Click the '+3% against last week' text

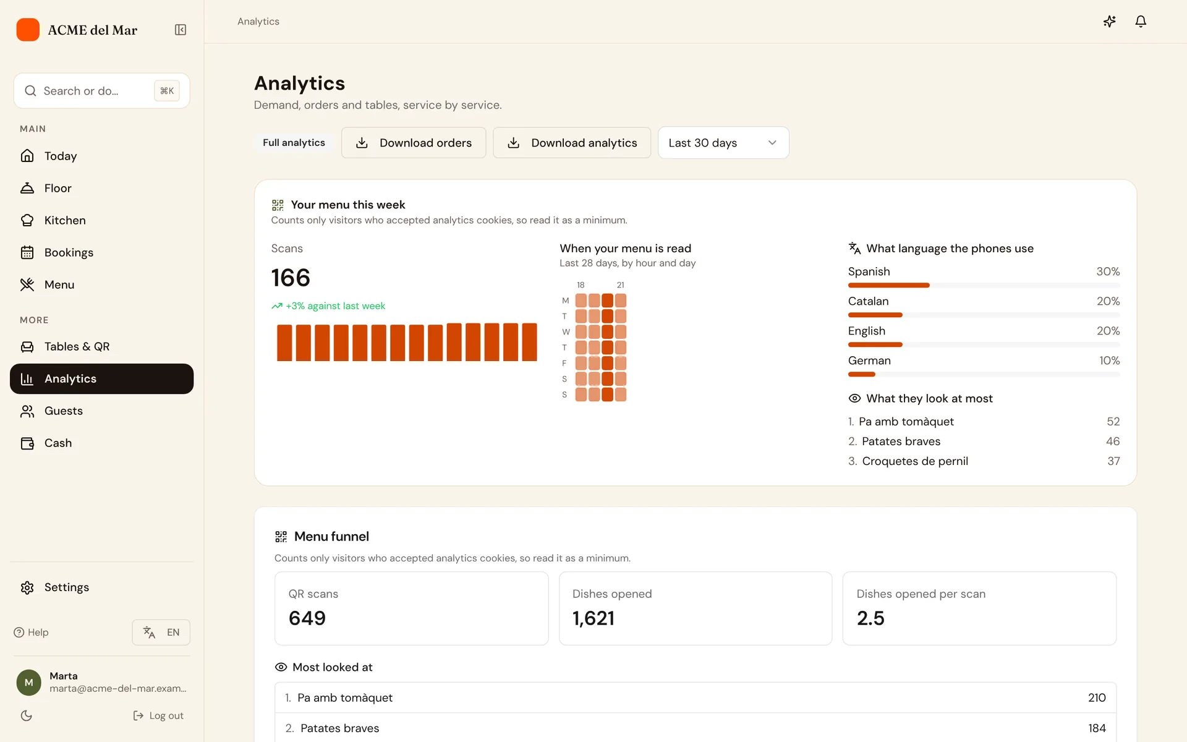(x=335, y=306)
